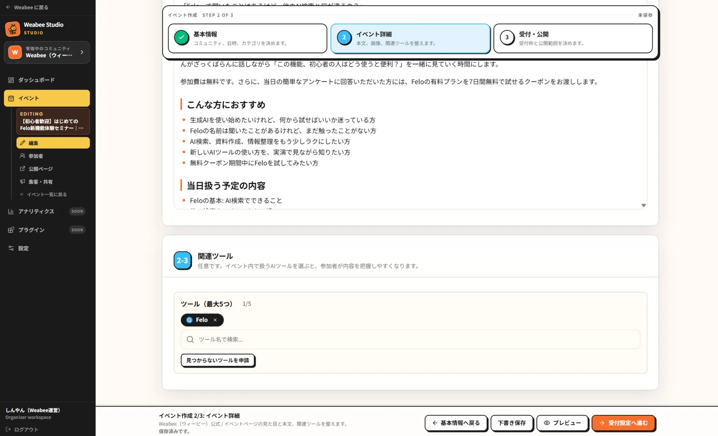Select the 編集 submenu item
Screen dimensions: 718x436
[x=53, y=143]
